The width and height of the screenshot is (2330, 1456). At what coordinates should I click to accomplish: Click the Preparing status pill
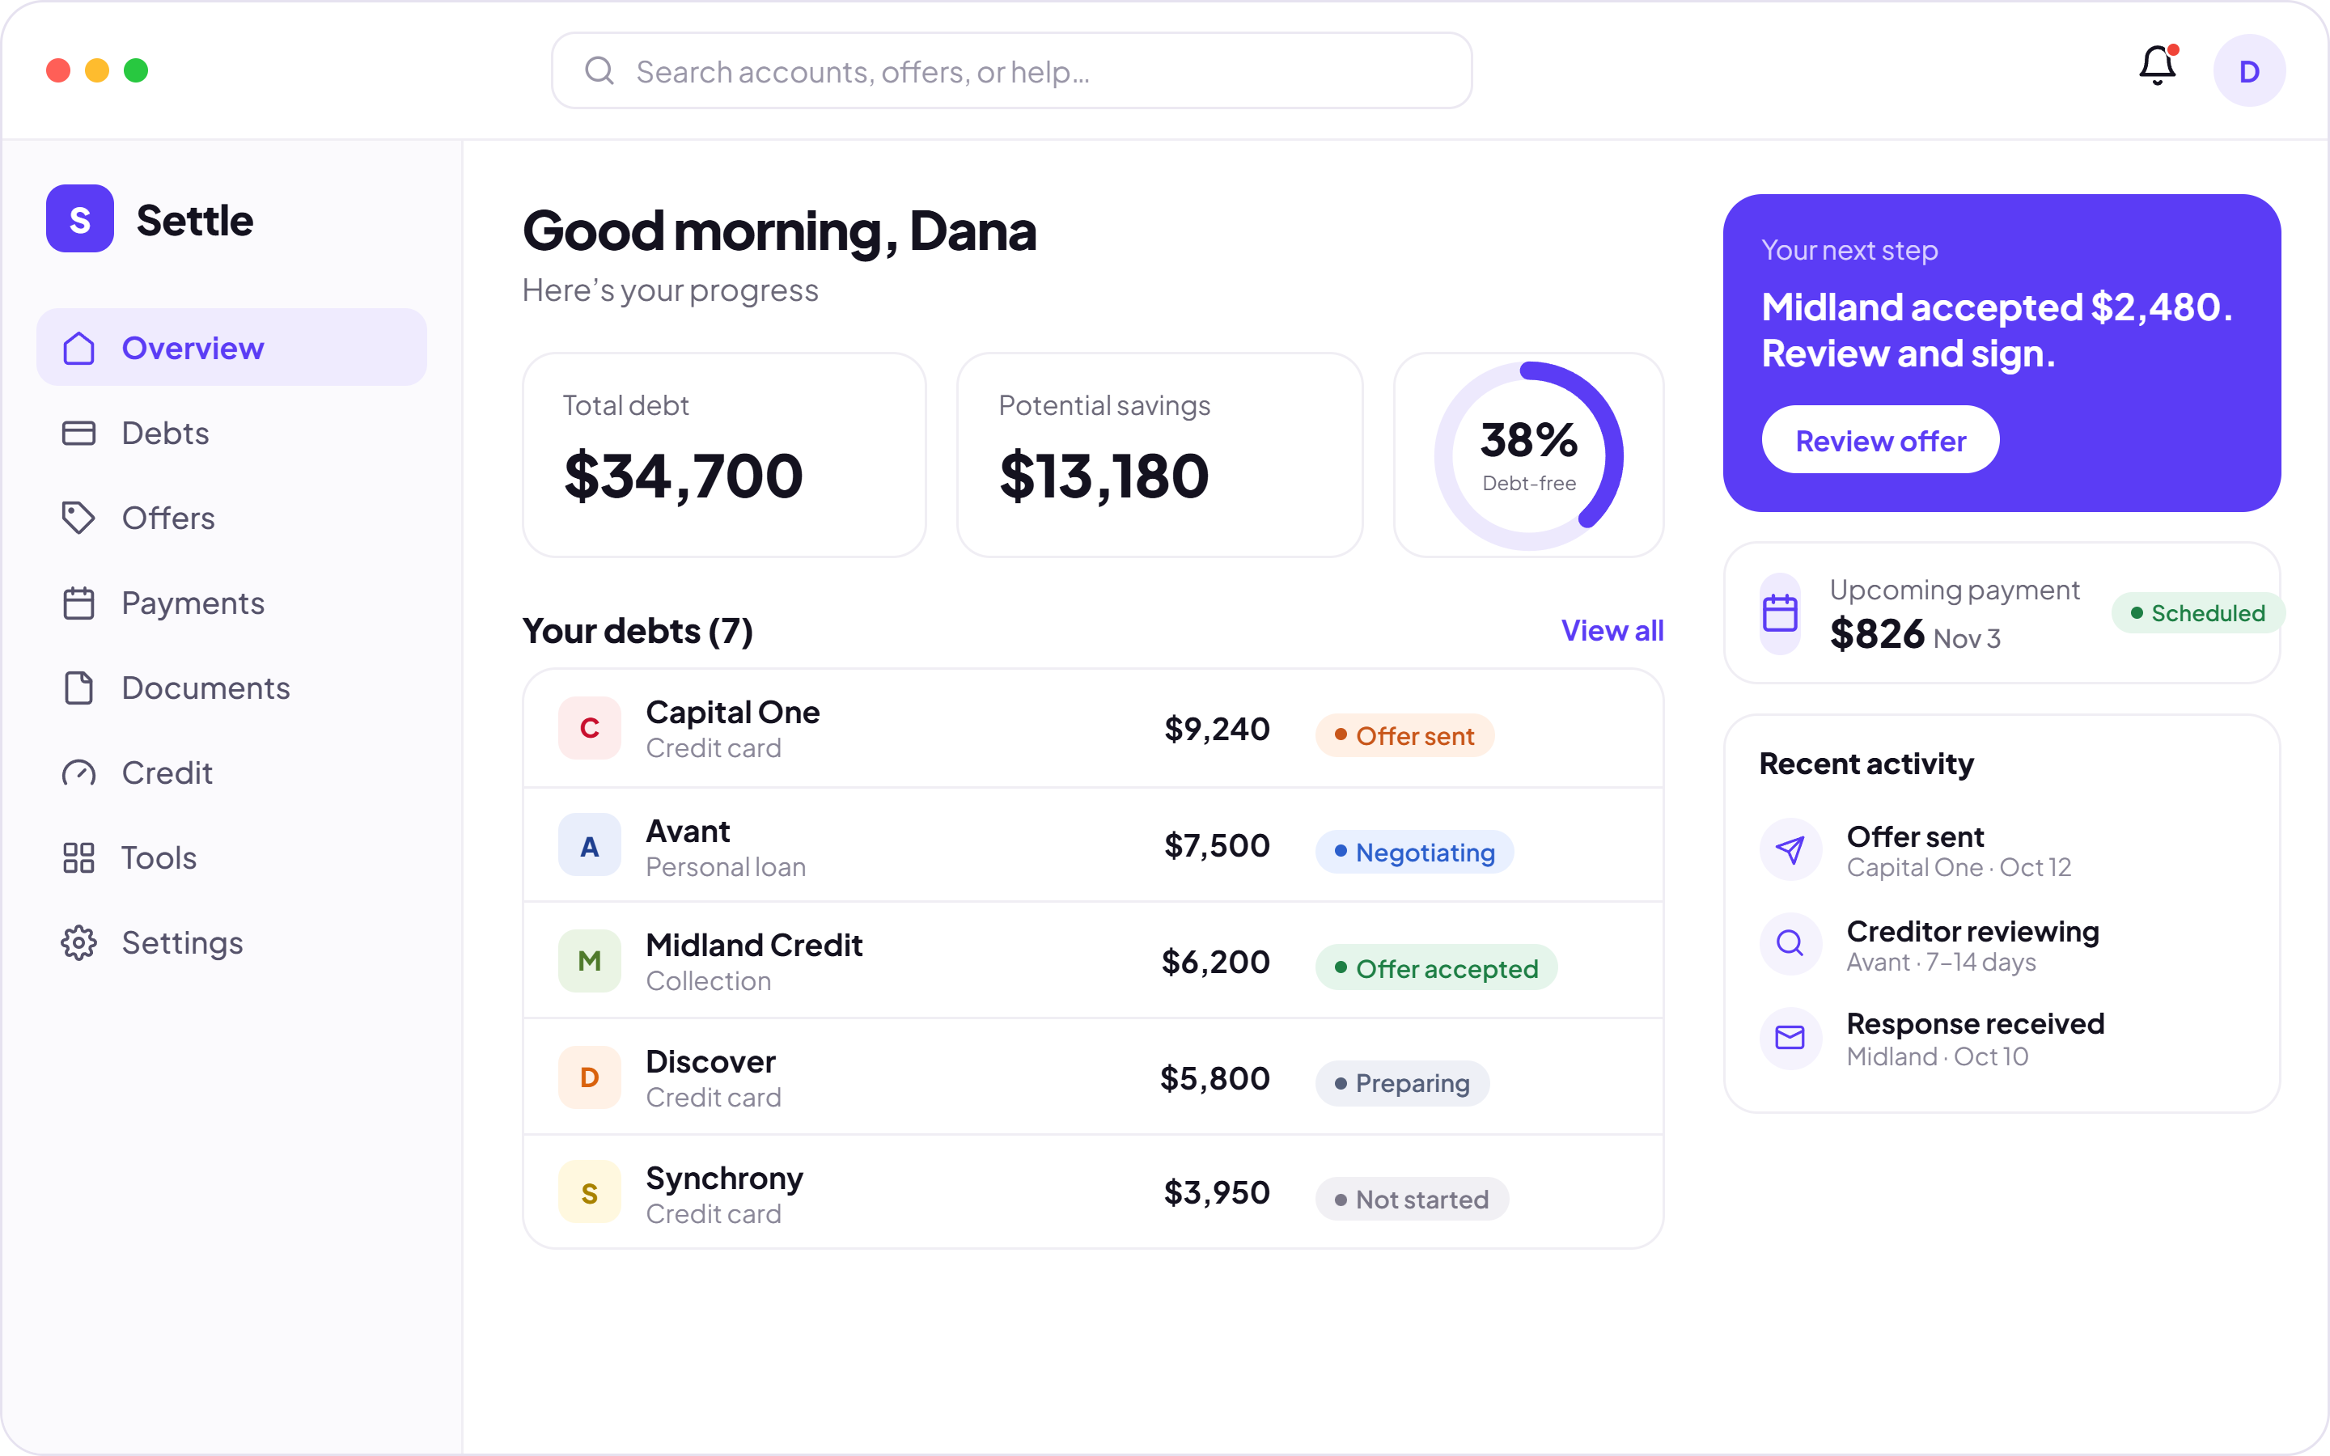1403,1083
